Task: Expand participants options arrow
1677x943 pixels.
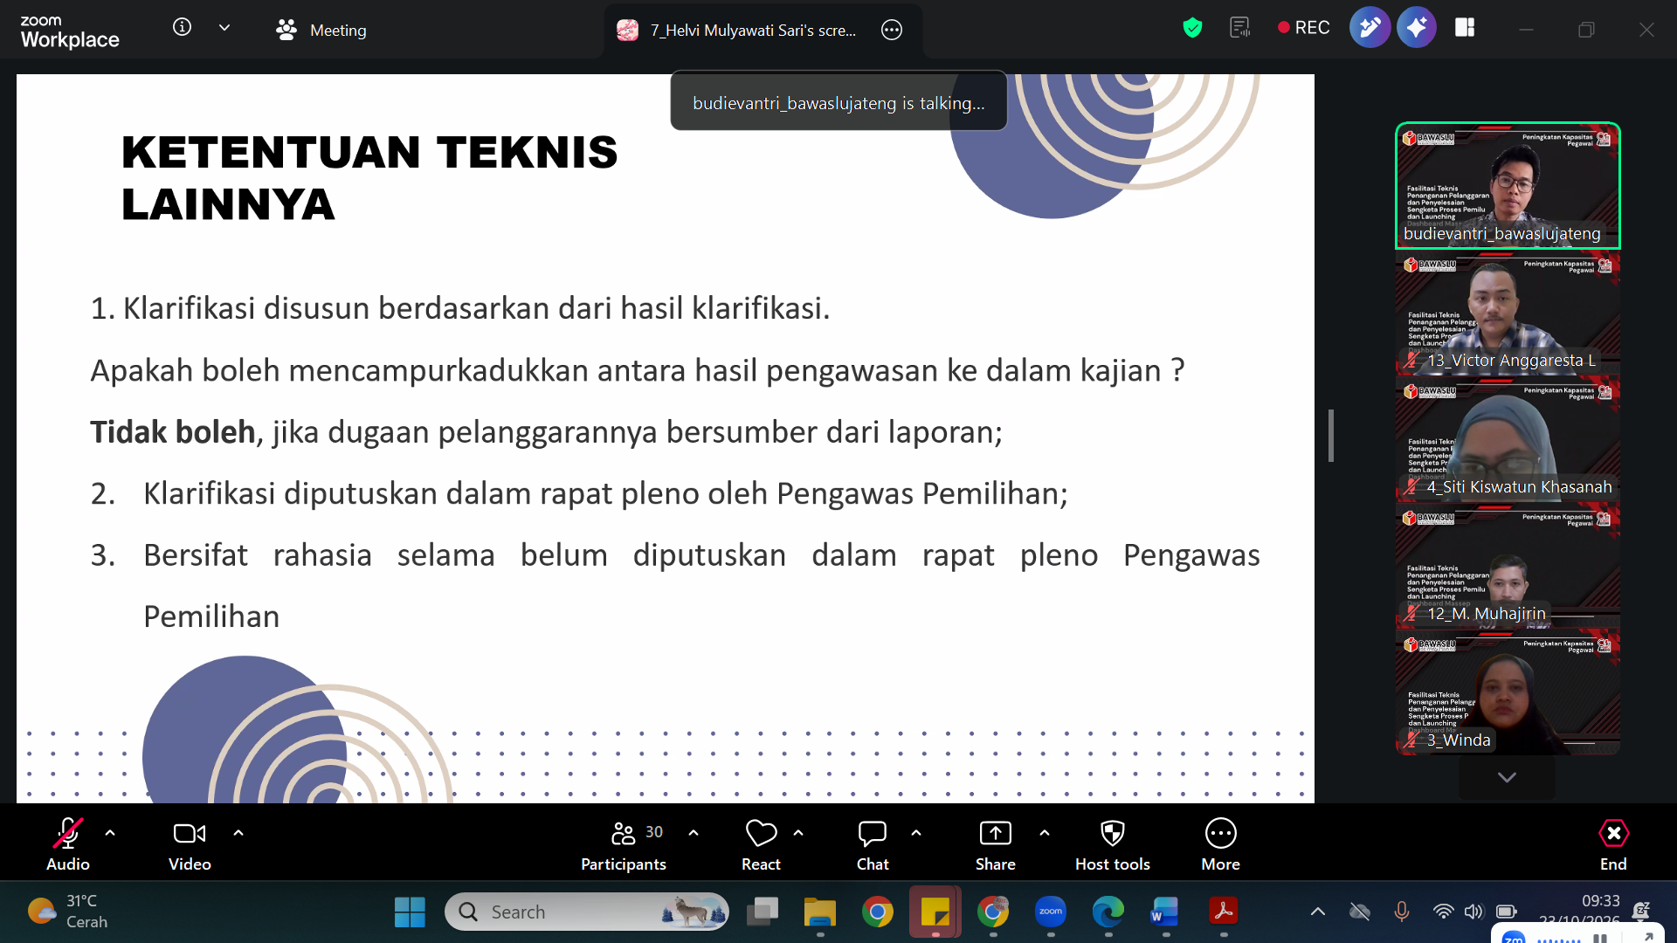Action: [694, 833]
